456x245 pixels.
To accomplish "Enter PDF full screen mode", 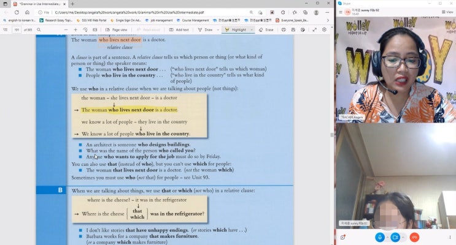I will [x=314, y=29].
